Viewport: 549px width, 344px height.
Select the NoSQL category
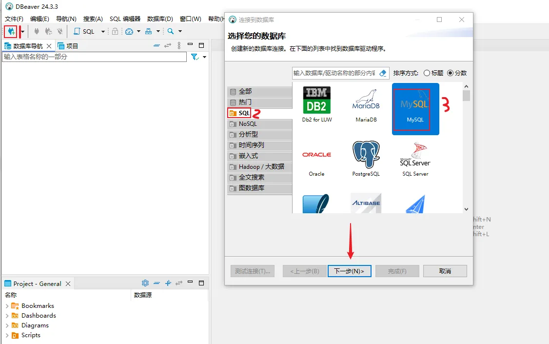point(259,124)
